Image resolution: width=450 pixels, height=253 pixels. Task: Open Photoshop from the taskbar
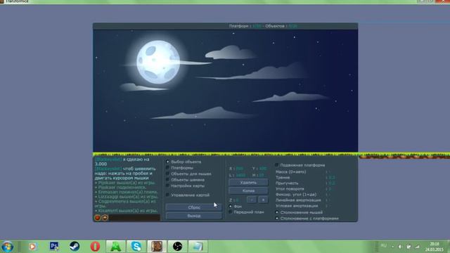[53, 247]
